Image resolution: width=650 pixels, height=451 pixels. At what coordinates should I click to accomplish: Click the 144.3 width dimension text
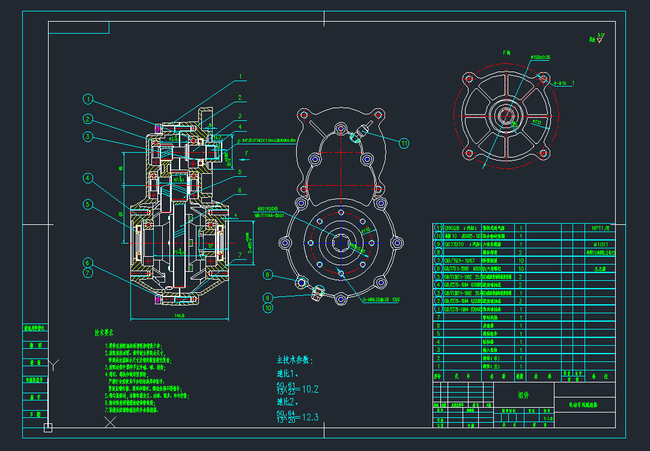[x=180, y=314]
